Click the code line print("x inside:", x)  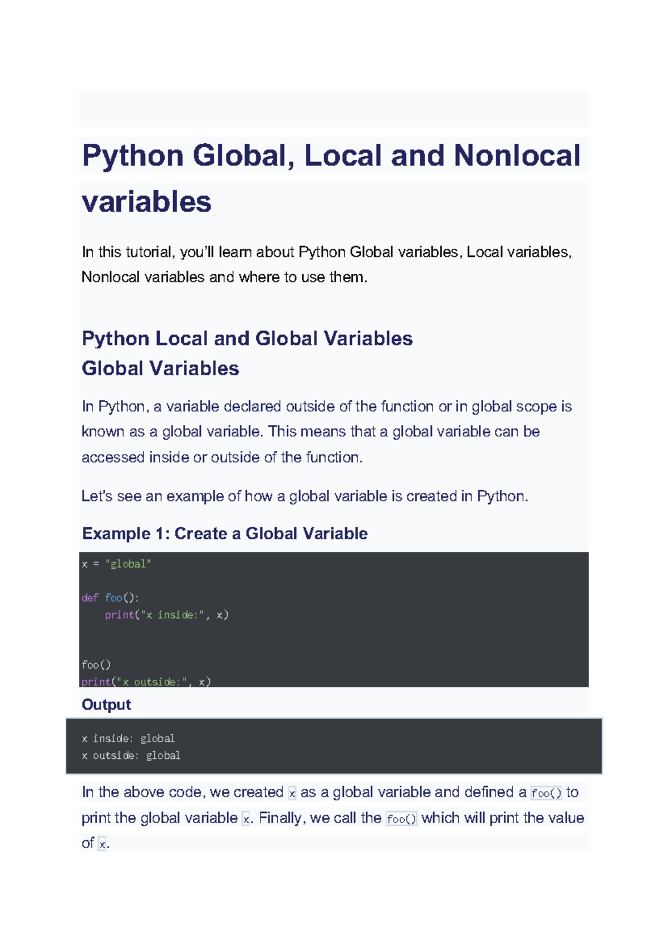pyautogui.click(x=167, y=615)
